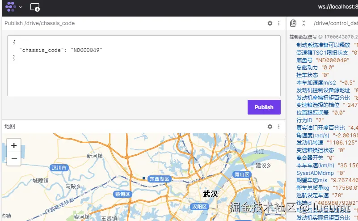Click the 武汉 city label on map
This screenshot has height=221, width=358.
(210, 194)
